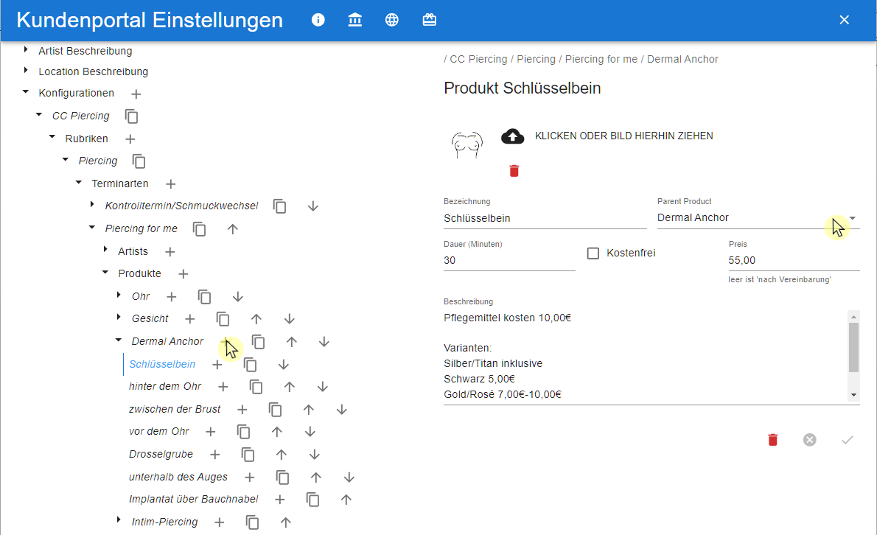This screenshot has width=877, height=535.
Task: Collapse the CC Piercing node
Action: [x=39, y=115]
